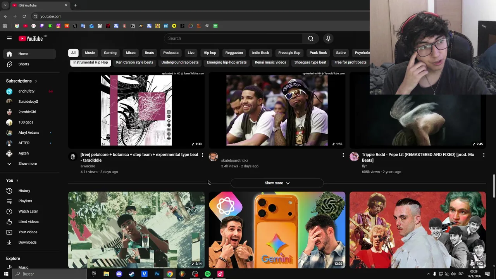Open X bookmark in bookmarks bar

click(75, 26)
